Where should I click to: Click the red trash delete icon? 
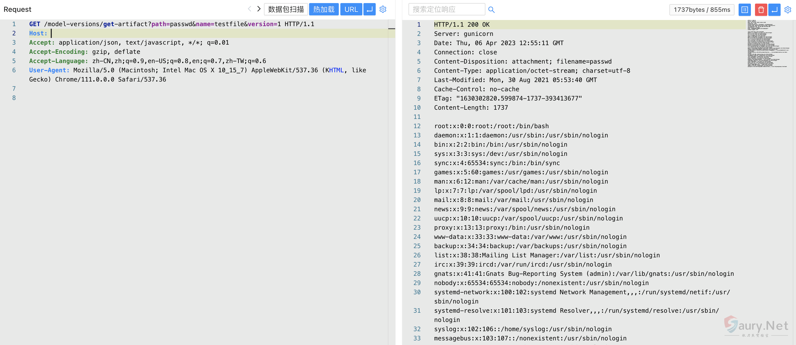[x=761, y=9]
